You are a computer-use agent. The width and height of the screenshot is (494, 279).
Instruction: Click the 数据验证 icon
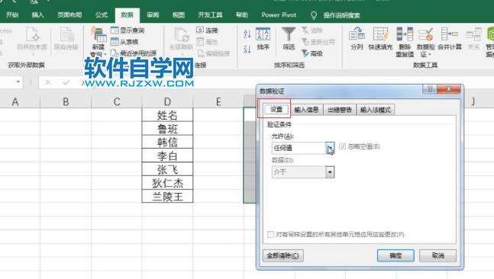425,34
